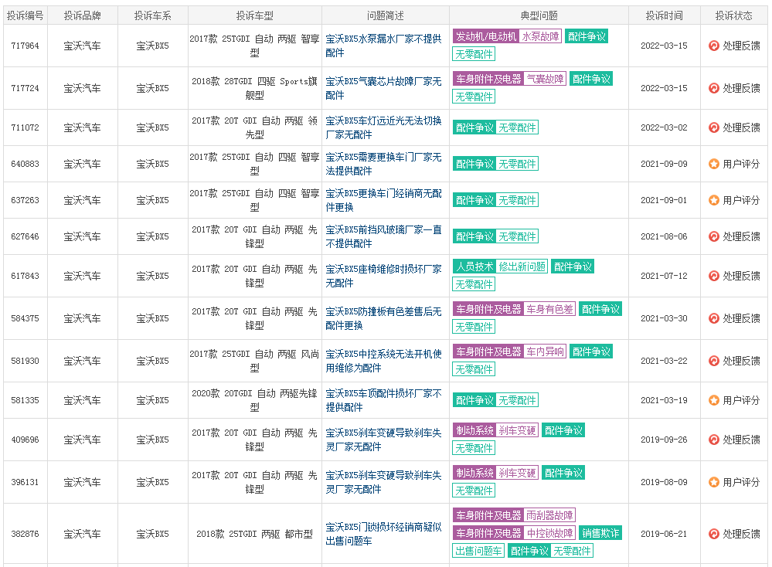Click orange star icon for complaint 396131
This screenshot has width=772, height=567.
714,482
